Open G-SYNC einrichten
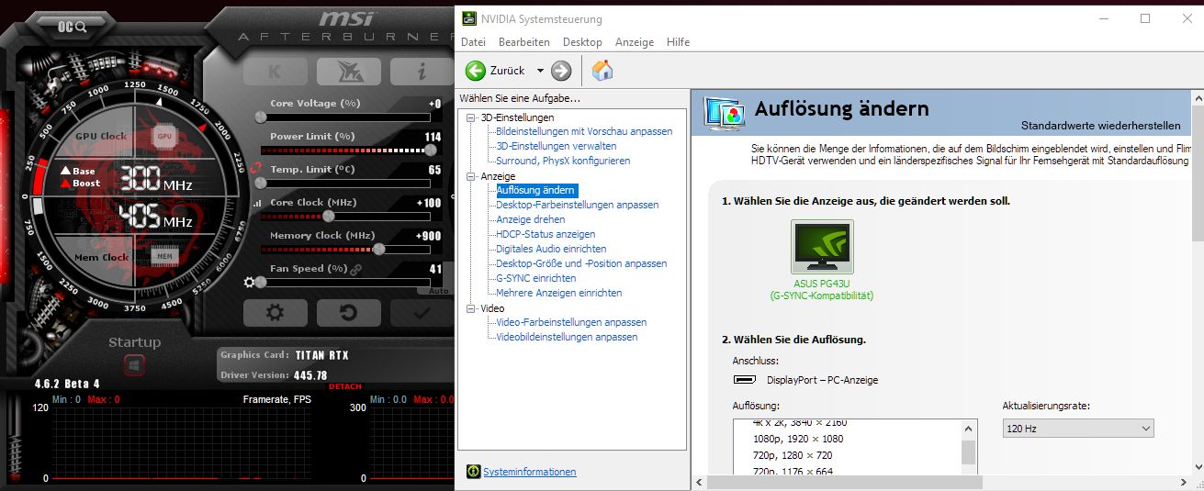Screen dimensions: 1204x491 point(536,278)
